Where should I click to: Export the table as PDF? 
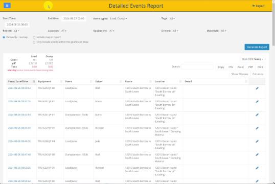point(250,67)
